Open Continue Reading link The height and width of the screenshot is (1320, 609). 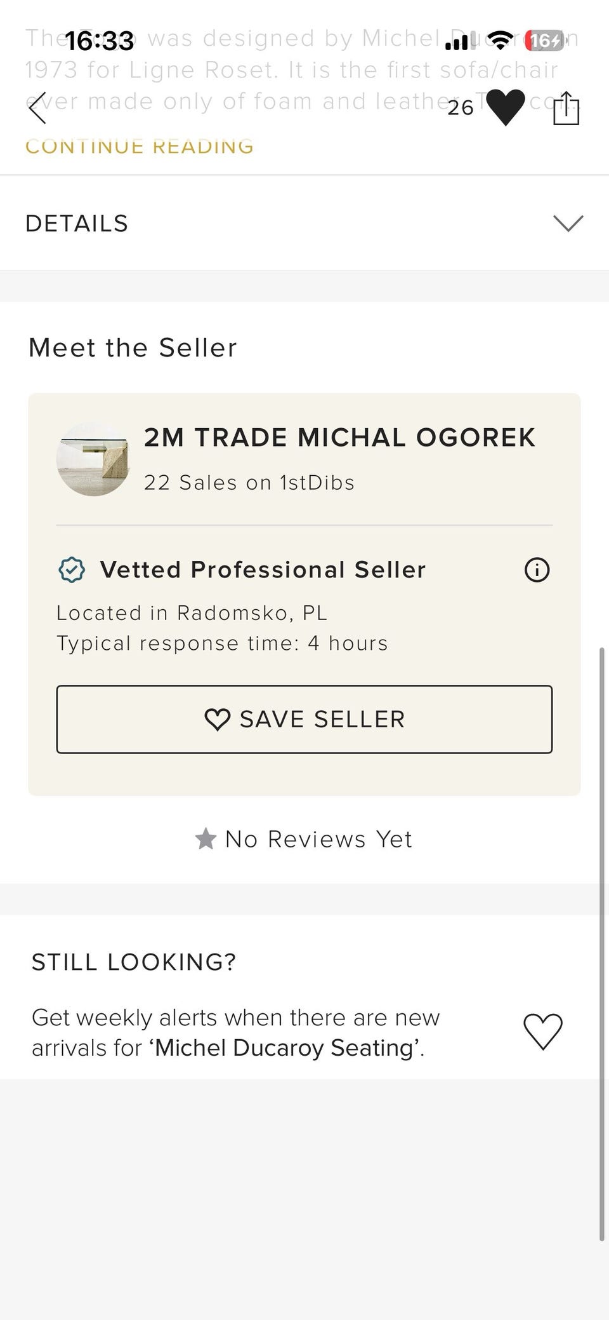click(x=140, y=147)
